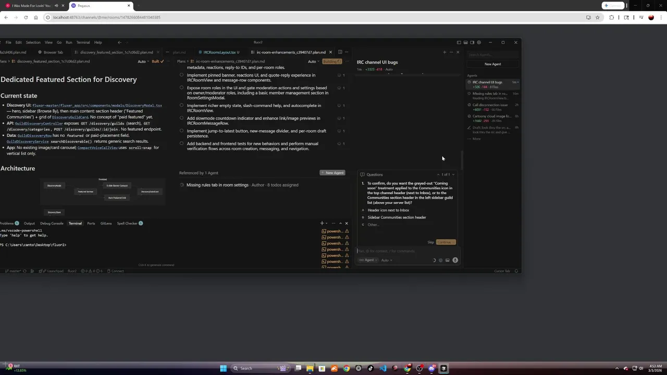The height and width of the screenshot is (375, 667).
Task: Click split editor icon in editor tab bar
Action: (340, 52)
